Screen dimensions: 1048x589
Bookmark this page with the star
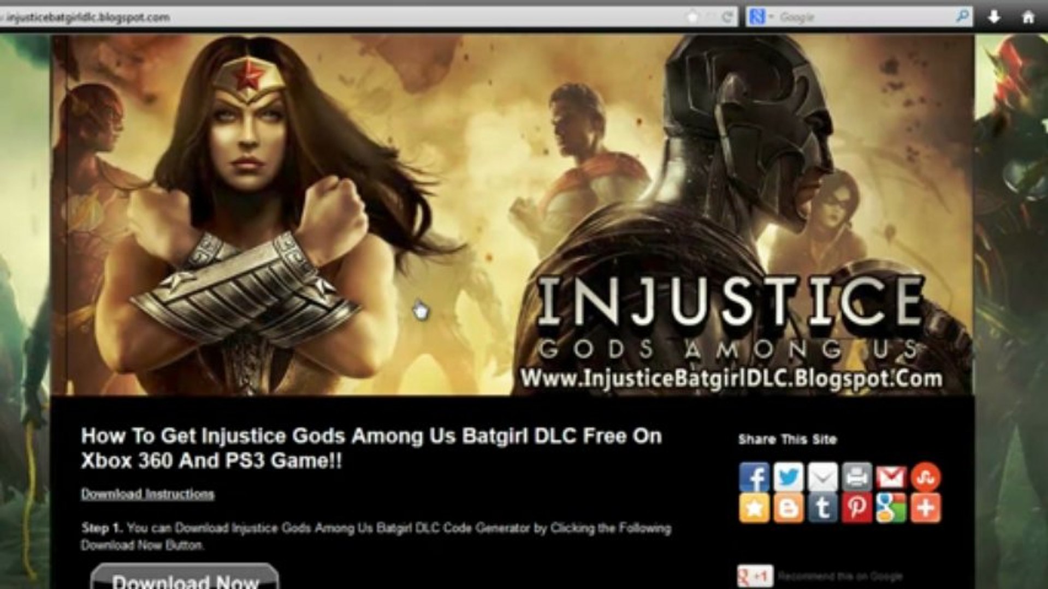click(x=692, y=17)
